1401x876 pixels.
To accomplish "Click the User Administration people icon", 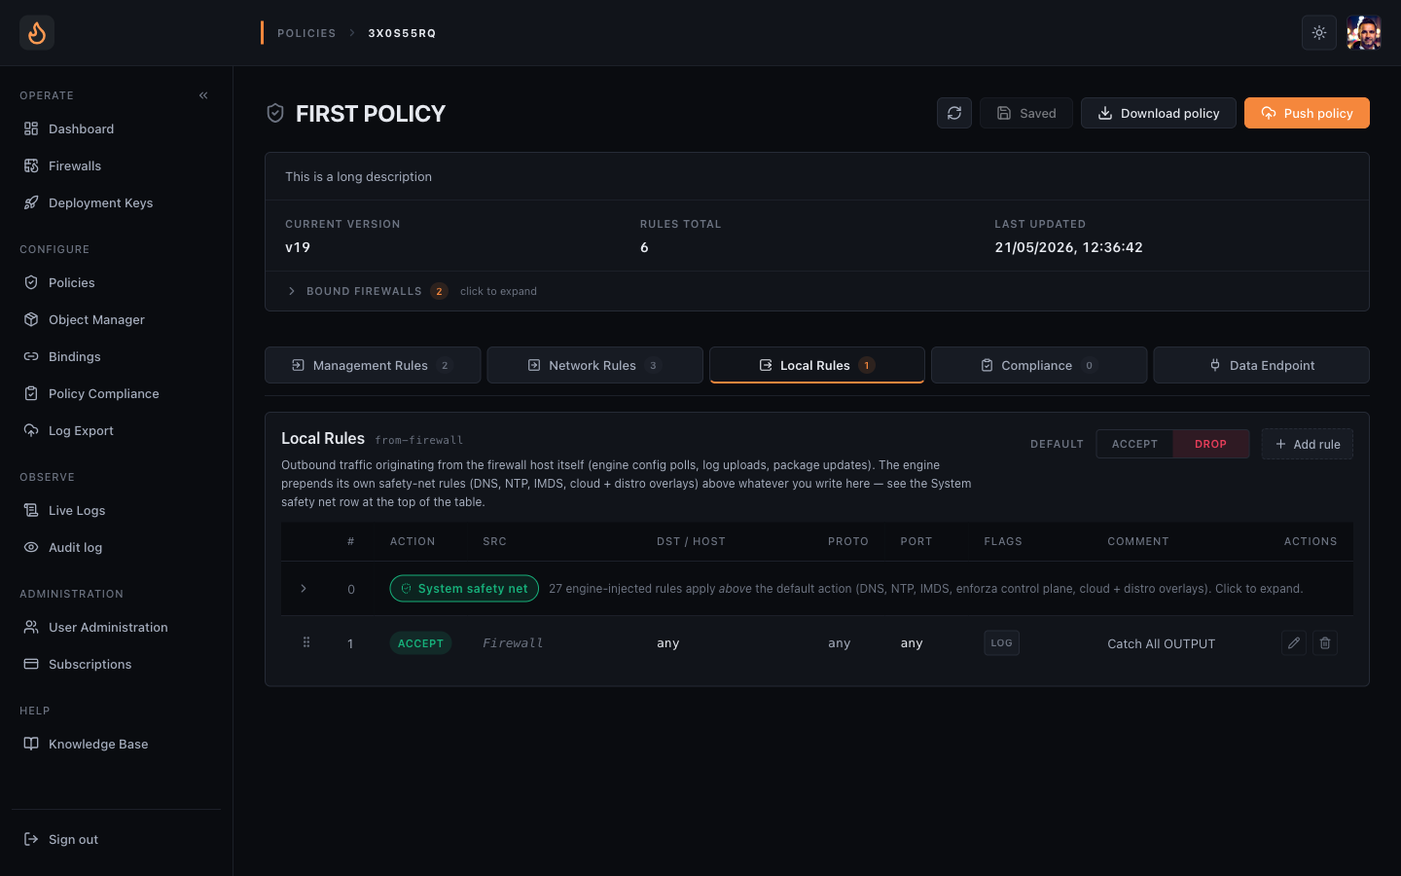I will [x=31, y=627].
